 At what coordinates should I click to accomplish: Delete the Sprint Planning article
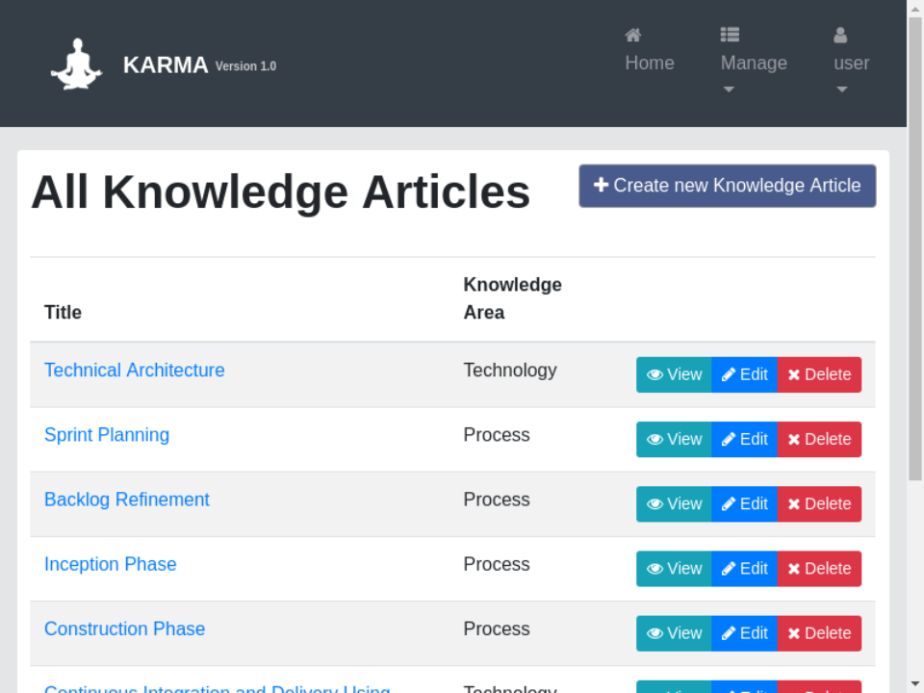[819, 439]
